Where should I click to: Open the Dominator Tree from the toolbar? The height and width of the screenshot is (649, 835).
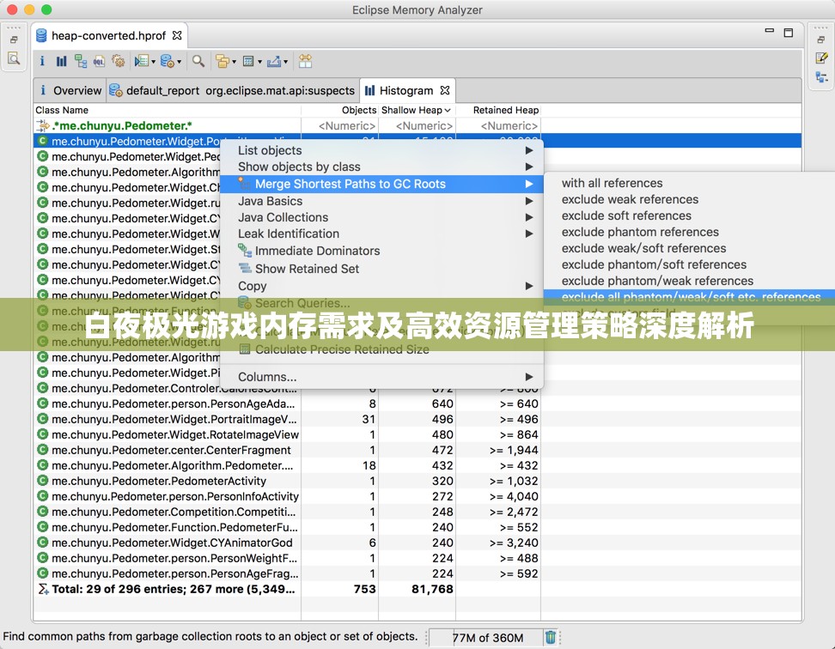(x=81, y=61)
